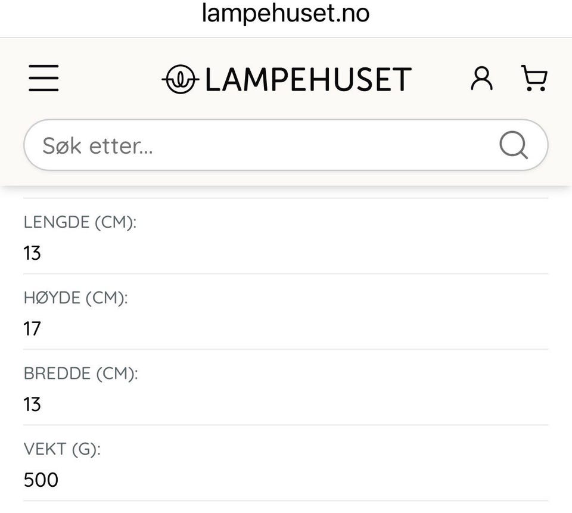Focus the 'Søk etter...' search field
572x513 pixels.
coord(262,145)
